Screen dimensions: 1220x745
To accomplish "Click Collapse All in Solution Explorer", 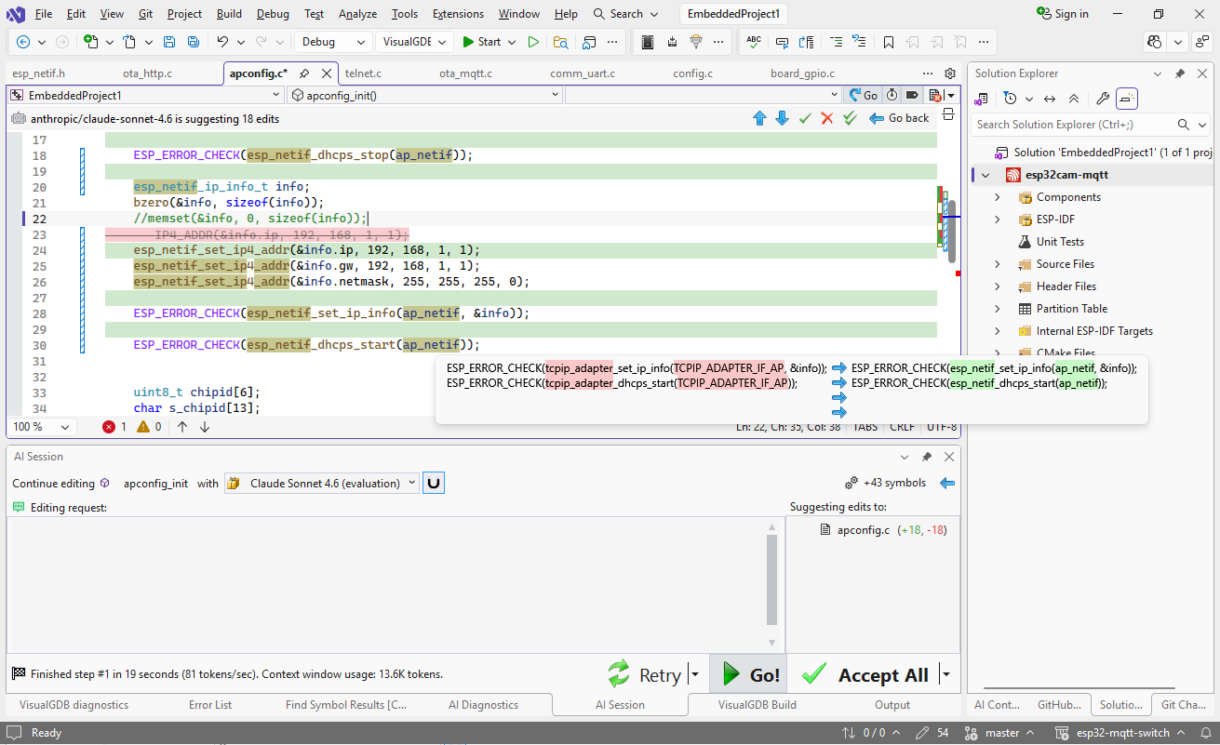I will (1073, 99).
